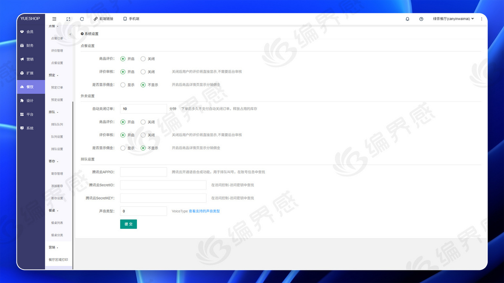
Task: Open the 系统 section in the sidebar
Action: [x=31, y=128]
